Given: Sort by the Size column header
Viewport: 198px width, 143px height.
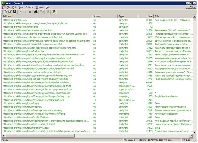Looking at the screenshot, I should pos(146,16).
